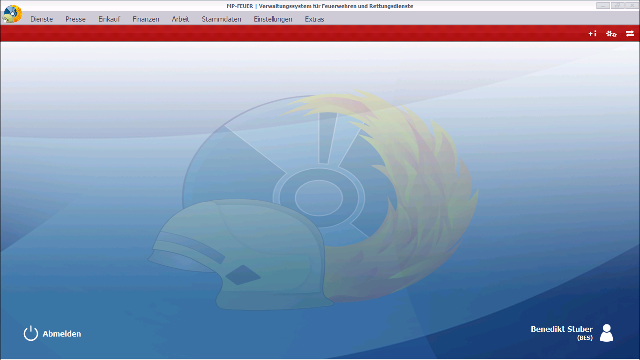This screenshot has width=640, height=360.
Task: Log out via the Abmelden label
Action: click(x=62, y=334)
